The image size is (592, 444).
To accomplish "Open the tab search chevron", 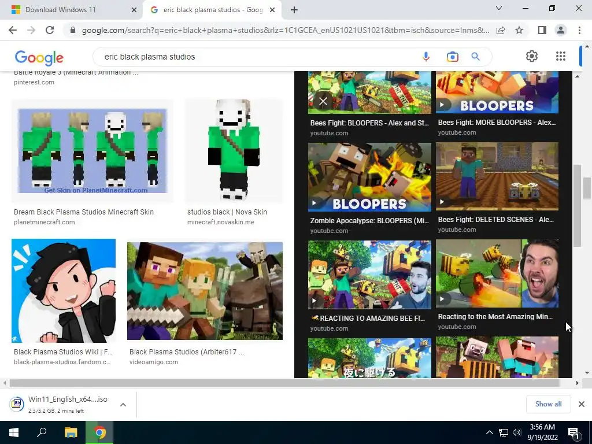I will point(499,8).
